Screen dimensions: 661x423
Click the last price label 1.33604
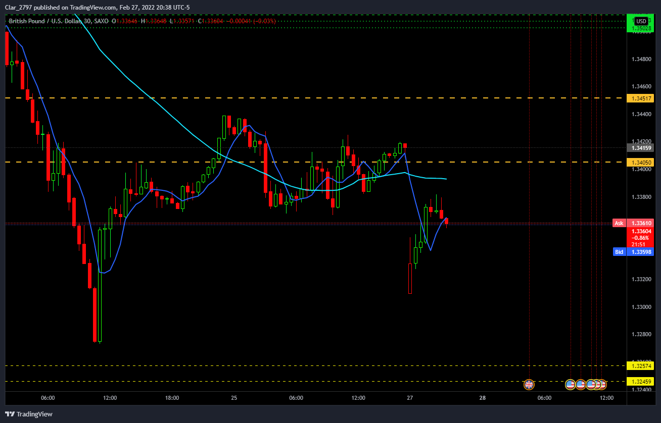pos(640,230)
